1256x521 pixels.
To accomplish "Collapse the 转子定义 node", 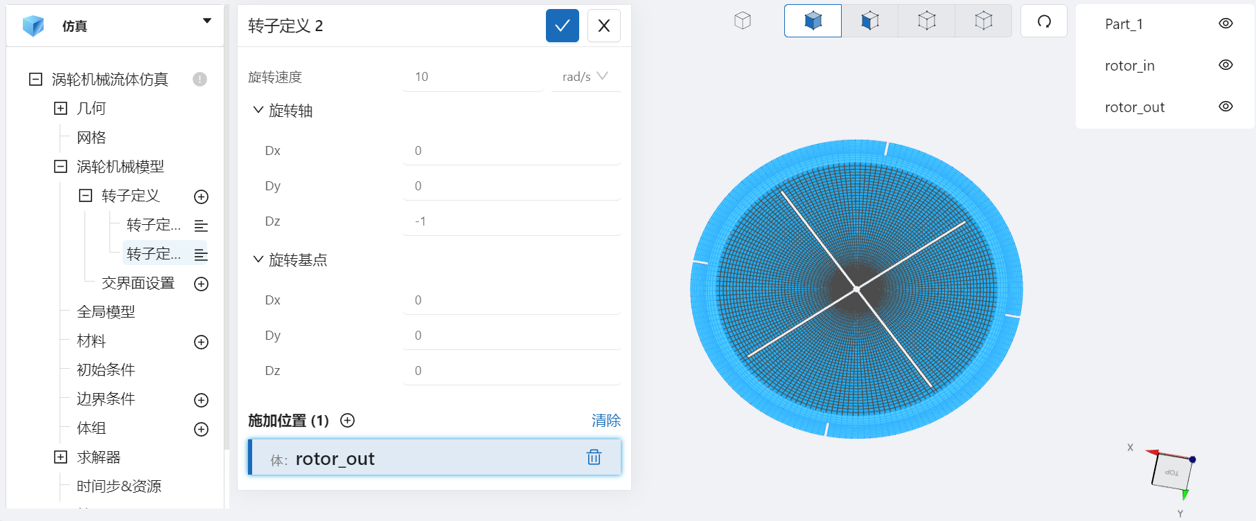I will pos(85,195).
